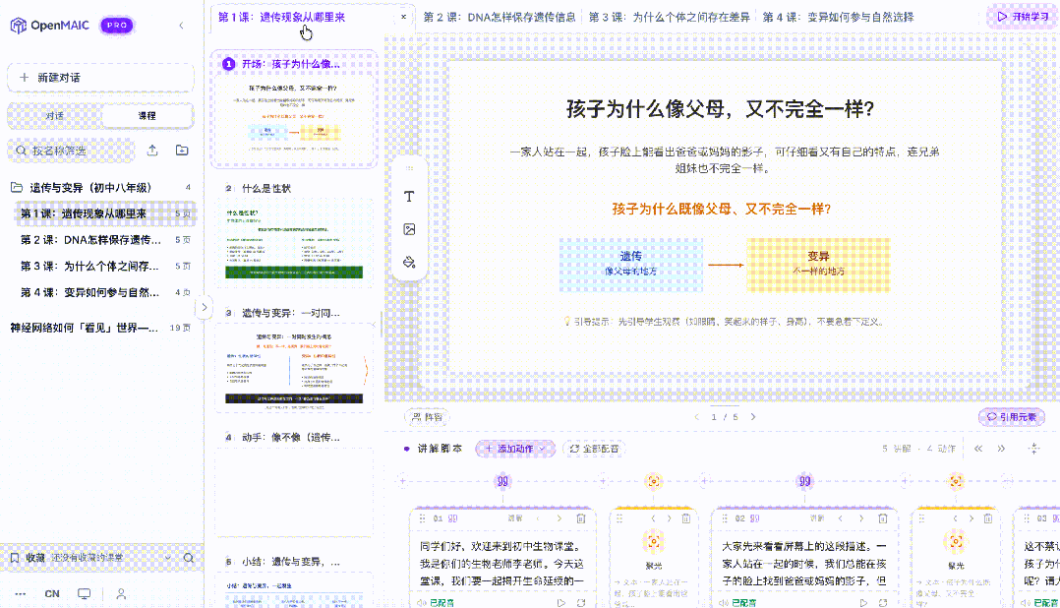
Task: Open 第 2 课：DNA怎样保存遗传 in the sidebar list
Action: click(105, 239)
